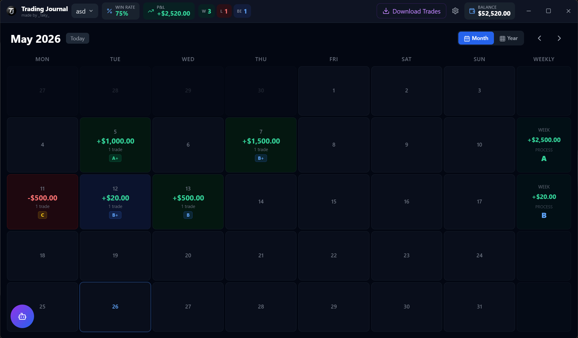Click the A+ grade badge on May 5
Image resolution: width=578 pixels, height=338 pixels.
115,158
